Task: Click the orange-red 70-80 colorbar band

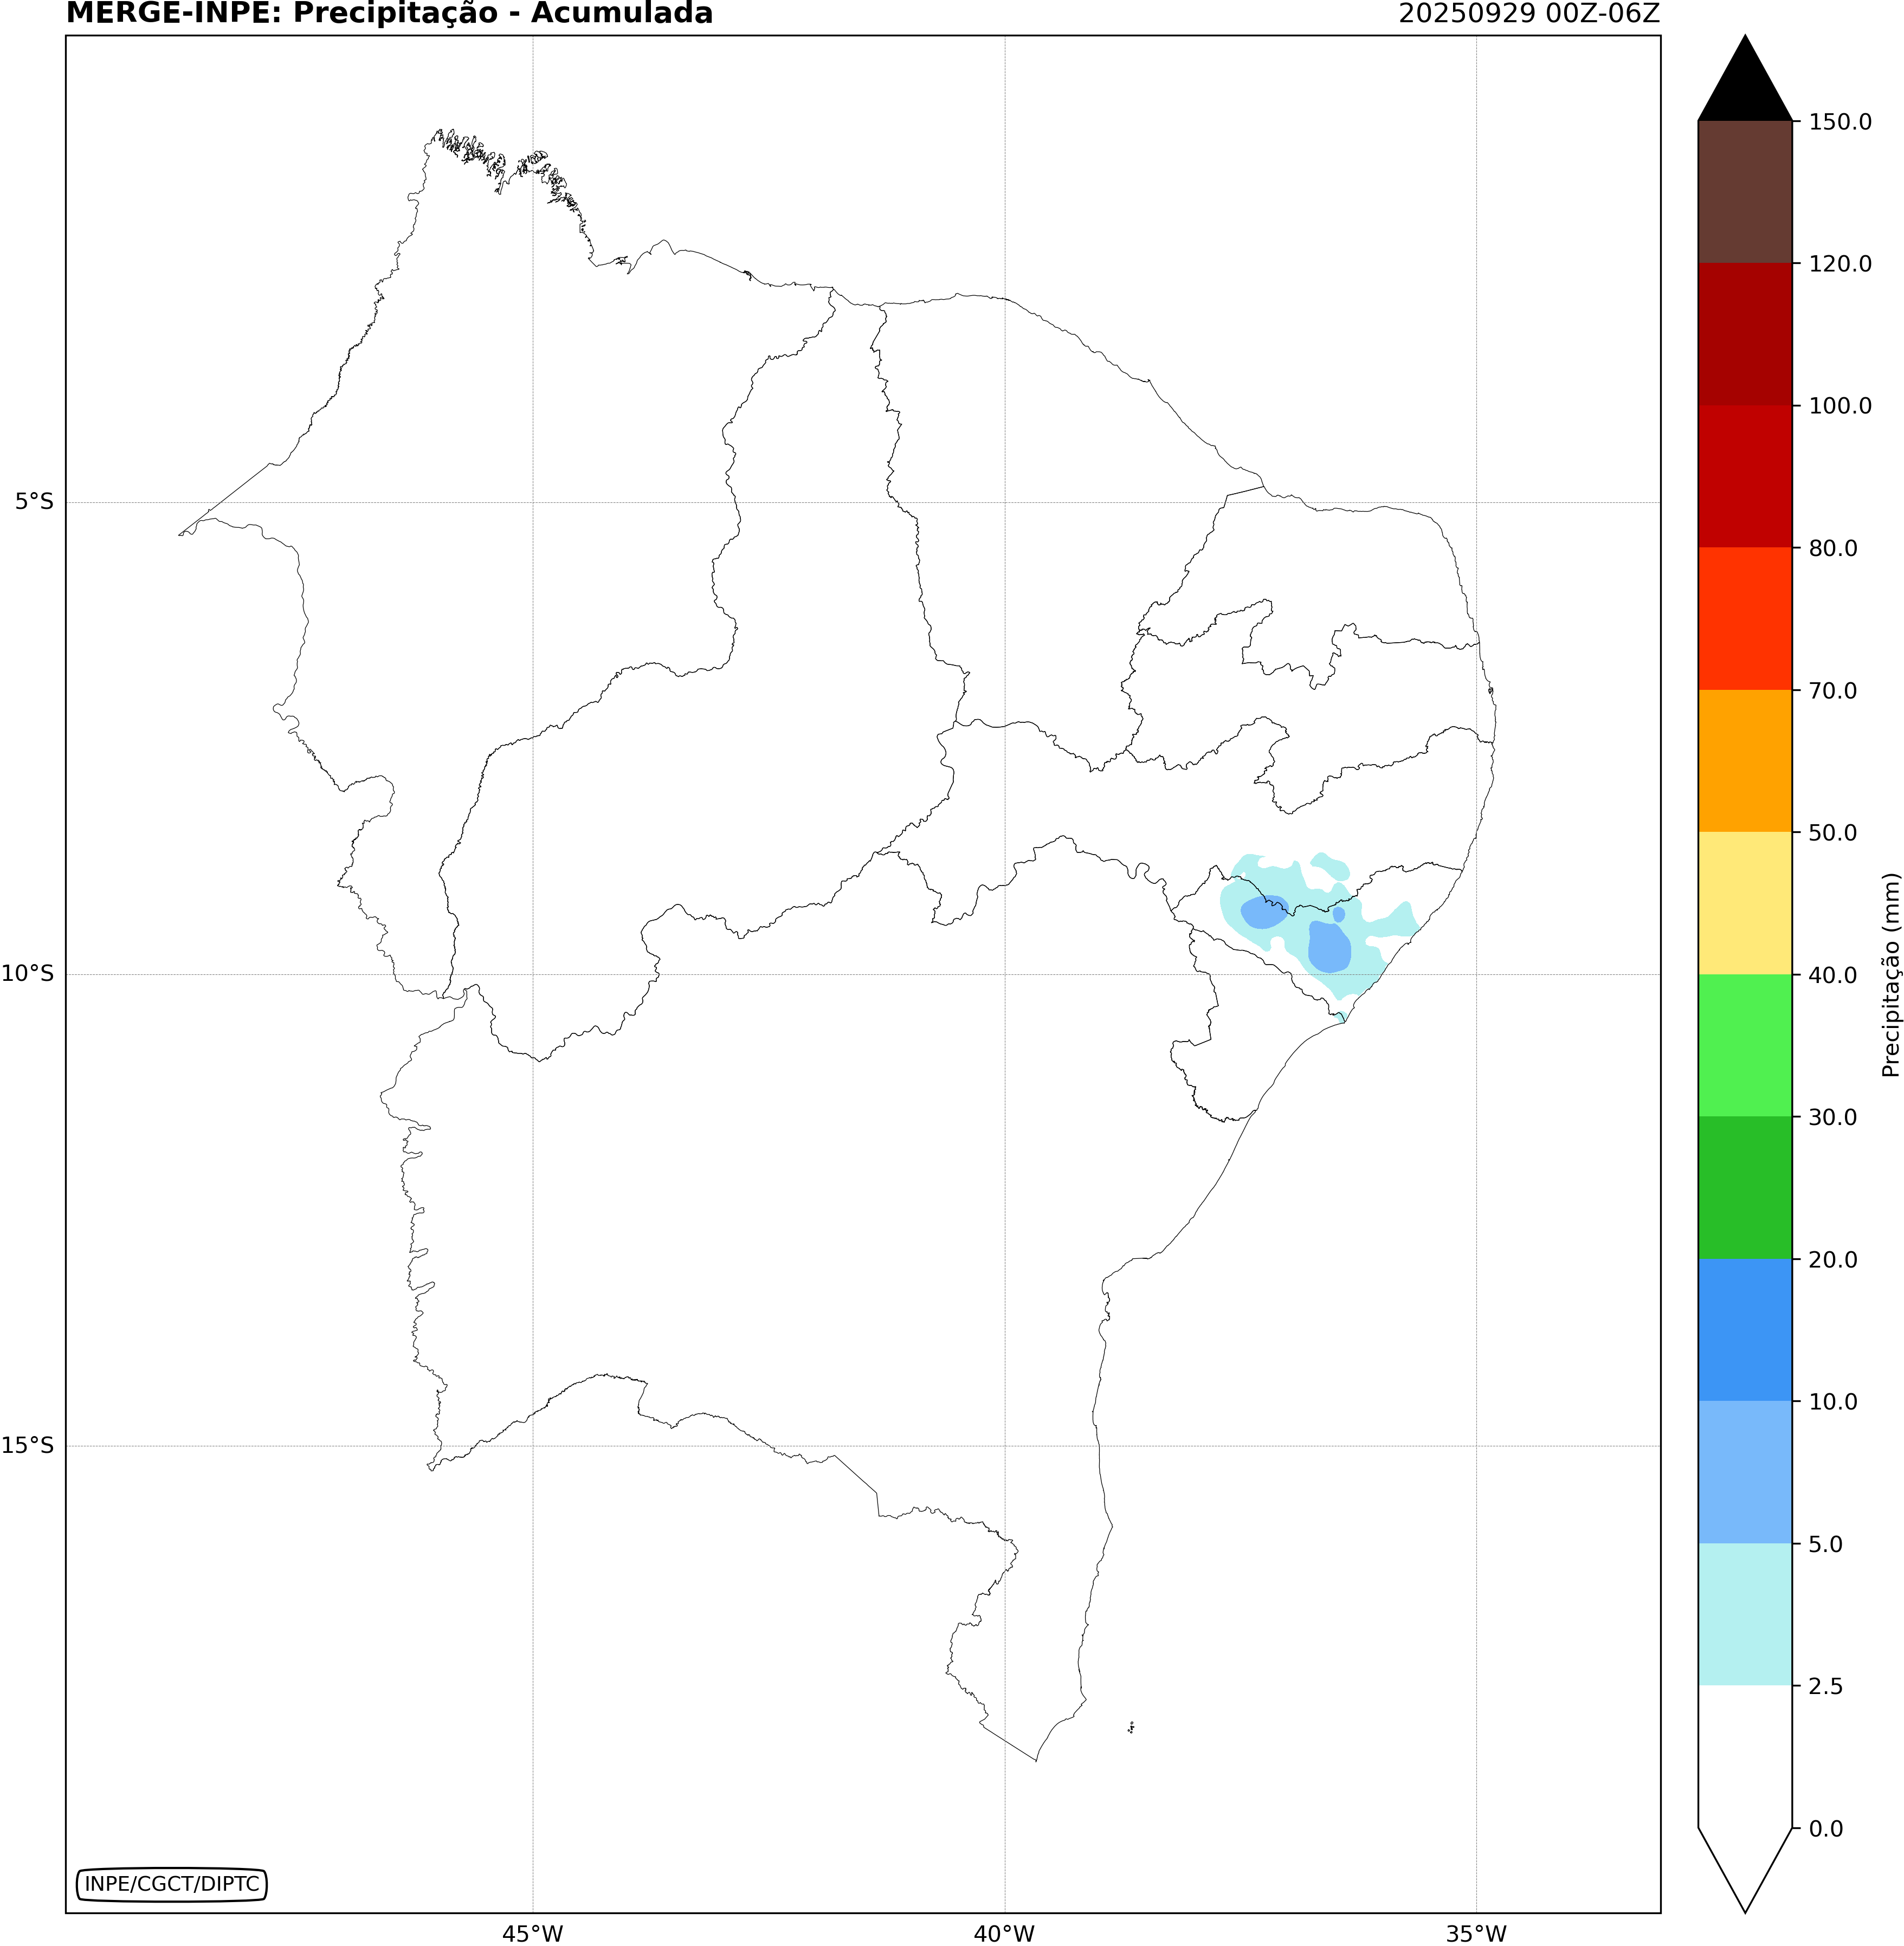Action: point(1744,618)
